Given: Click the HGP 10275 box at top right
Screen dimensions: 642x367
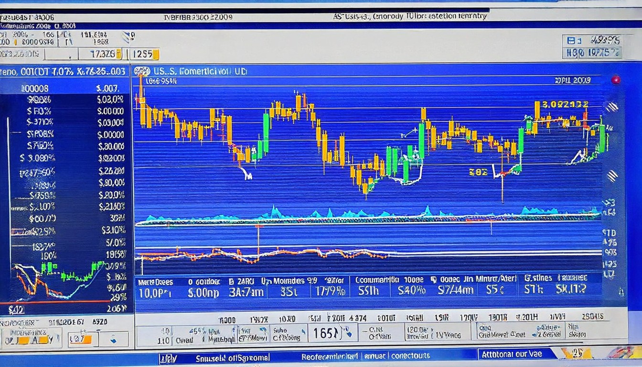Looking at the screenshot, I should tap(592, 53).
